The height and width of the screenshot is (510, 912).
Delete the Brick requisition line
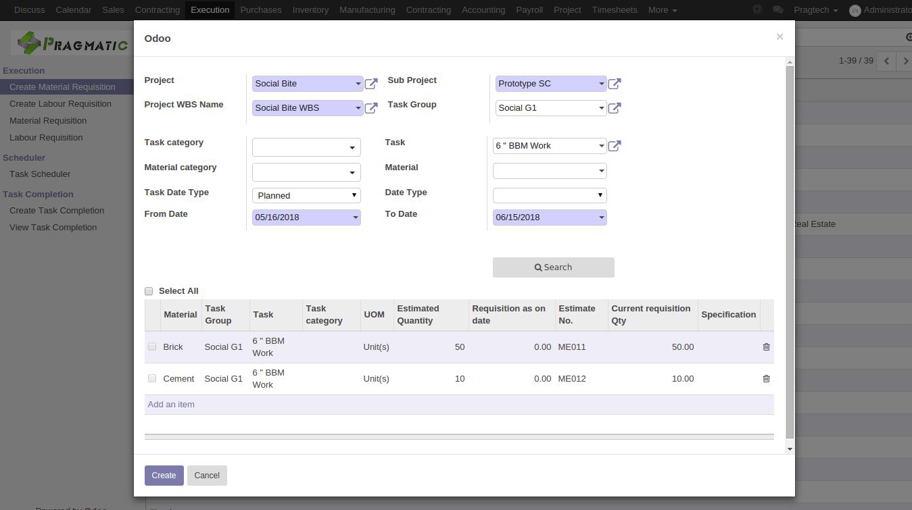pos(766,347)
